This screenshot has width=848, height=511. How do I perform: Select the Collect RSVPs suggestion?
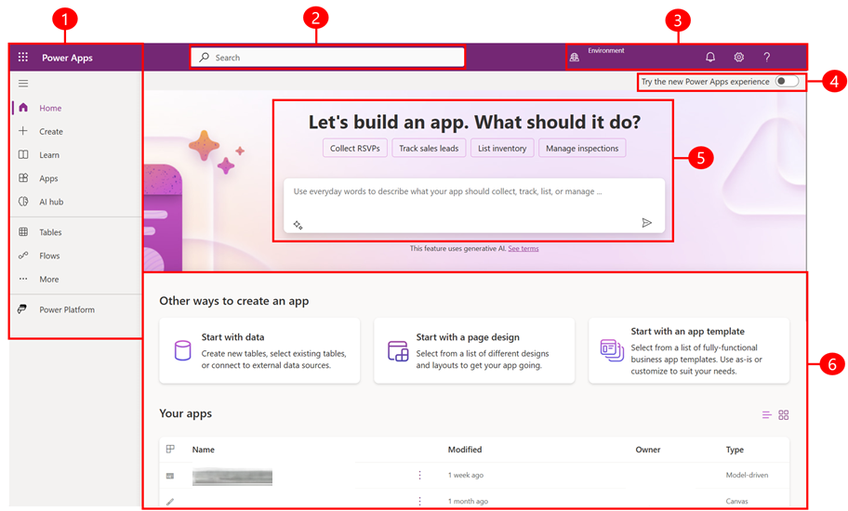tap(355, 148)
